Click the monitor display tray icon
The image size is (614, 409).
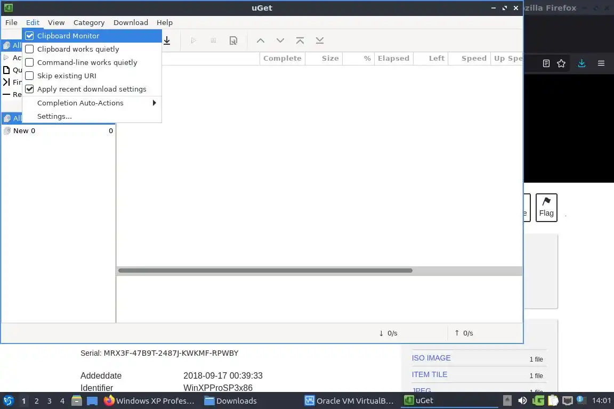(568, 401)
